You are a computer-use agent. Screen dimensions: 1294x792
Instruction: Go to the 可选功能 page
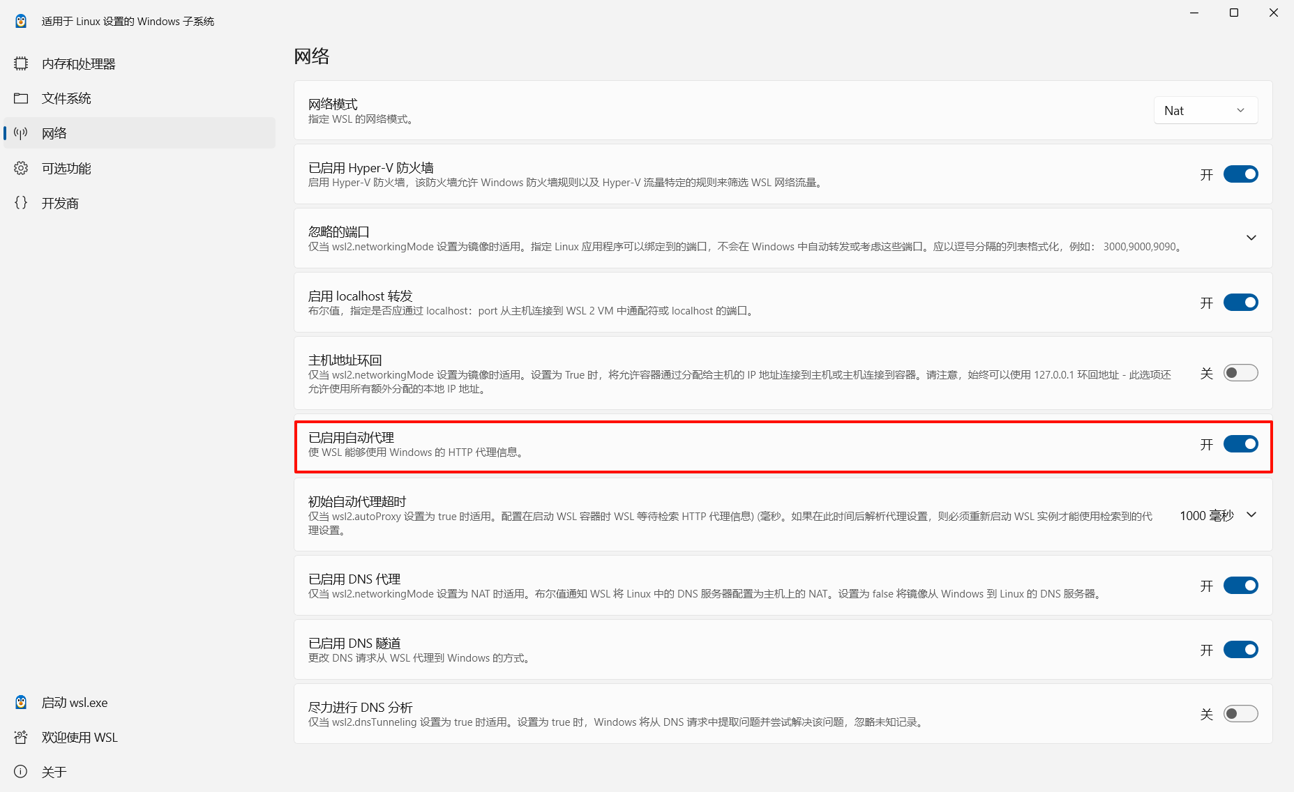point(140,168)
